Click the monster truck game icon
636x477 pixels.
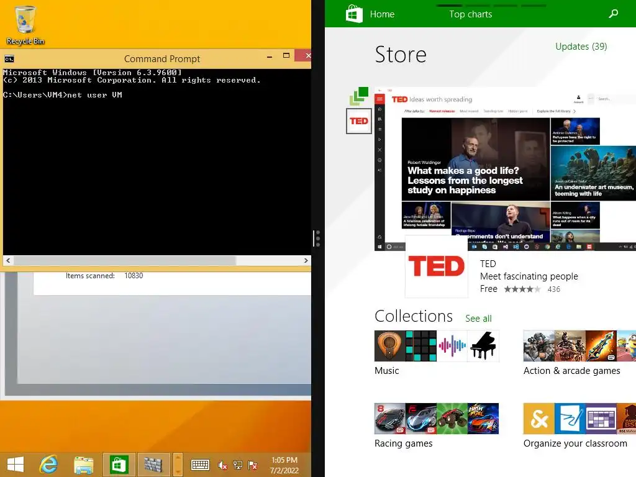(452, 419)
